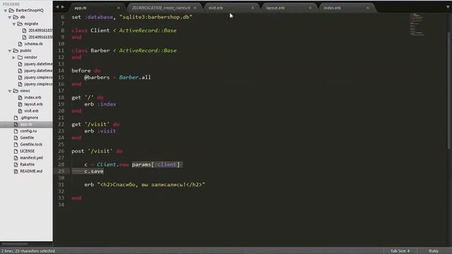
Task: Collapse the BarberShopHQ root folder
Action: pyautogui.click(x=5, y=11)
